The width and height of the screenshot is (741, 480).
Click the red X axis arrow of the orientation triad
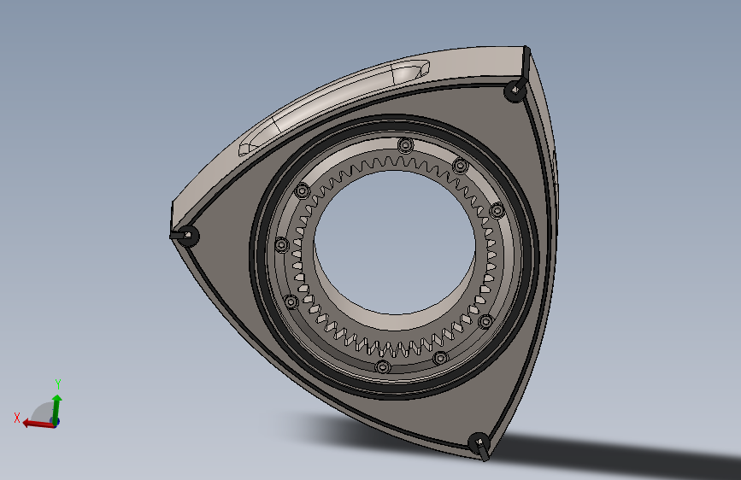click(x=37, y=424)
